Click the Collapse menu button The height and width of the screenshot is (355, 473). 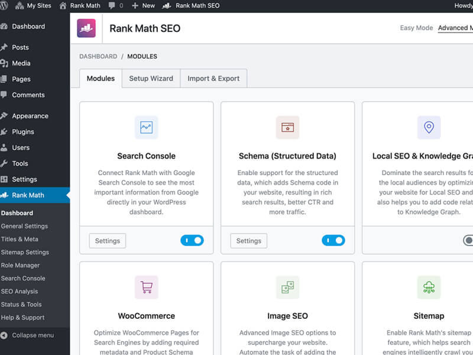27,335
